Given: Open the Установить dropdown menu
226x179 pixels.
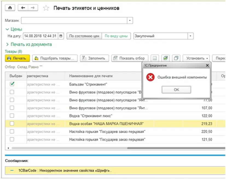Looking at the screenshot, I should pyautogui.click(x=196, y=58).
